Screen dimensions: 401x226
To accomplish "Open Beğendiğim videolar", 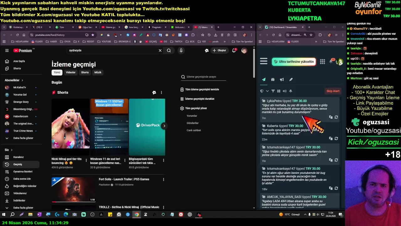I will pos(25,186).
